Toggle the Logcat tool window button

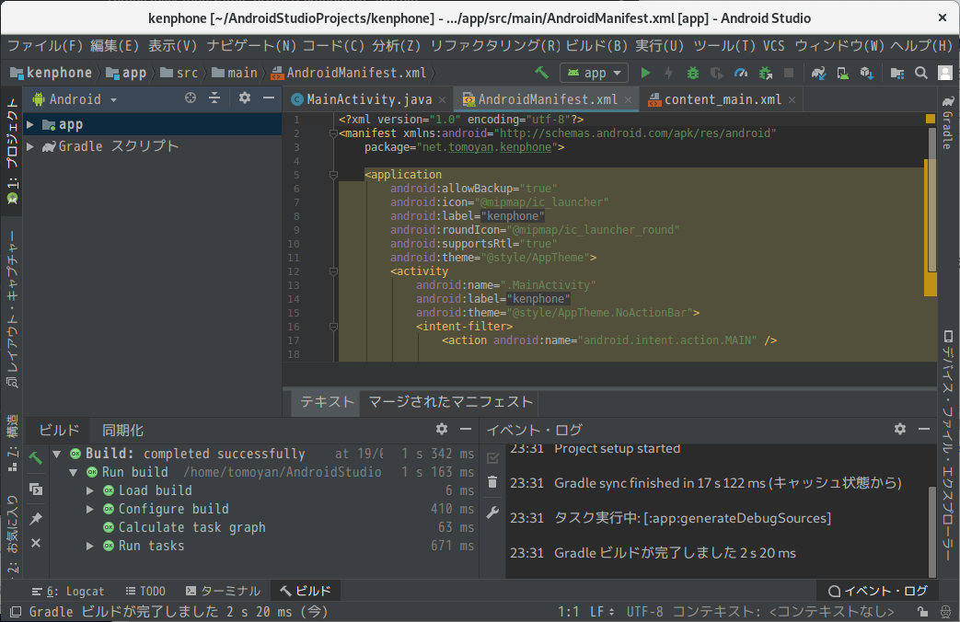click(68, 591)
